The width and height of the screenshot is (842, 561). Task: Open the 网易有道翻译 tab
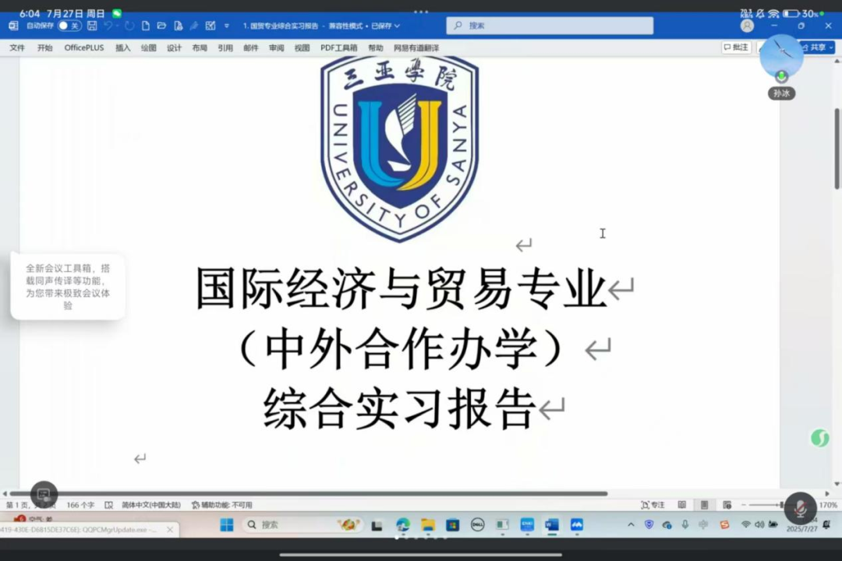coord(416,48)
